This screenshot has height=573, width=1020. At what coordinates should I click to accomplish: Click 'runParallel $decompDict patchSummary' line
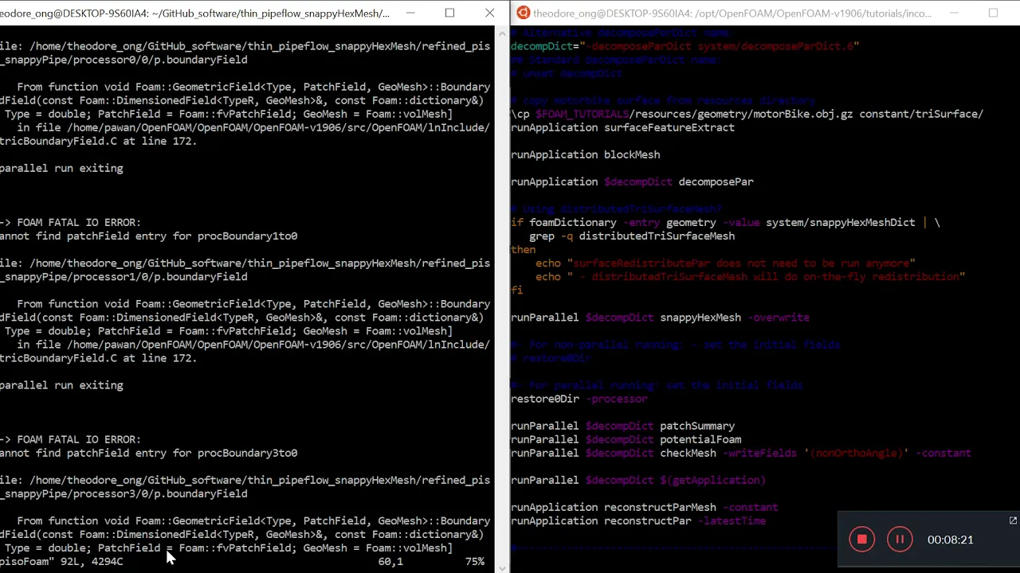(x=622, y=426)
